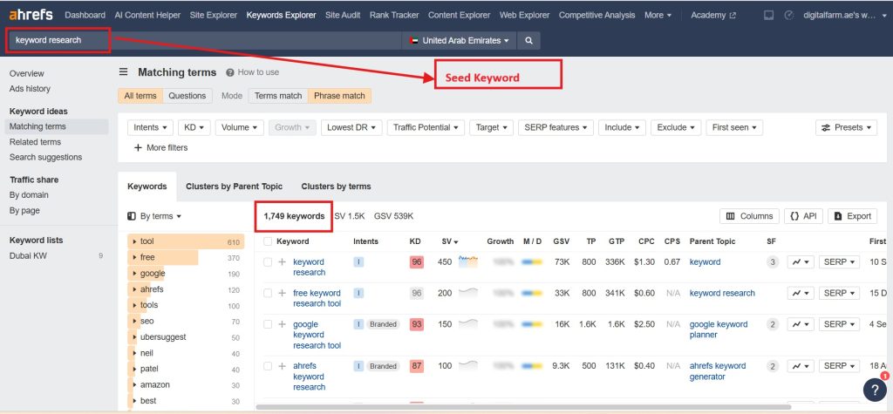Viewport: 893px width, 414px height.
Task: Open Site Explorer in the top navigation
Action: click(214, 16)
